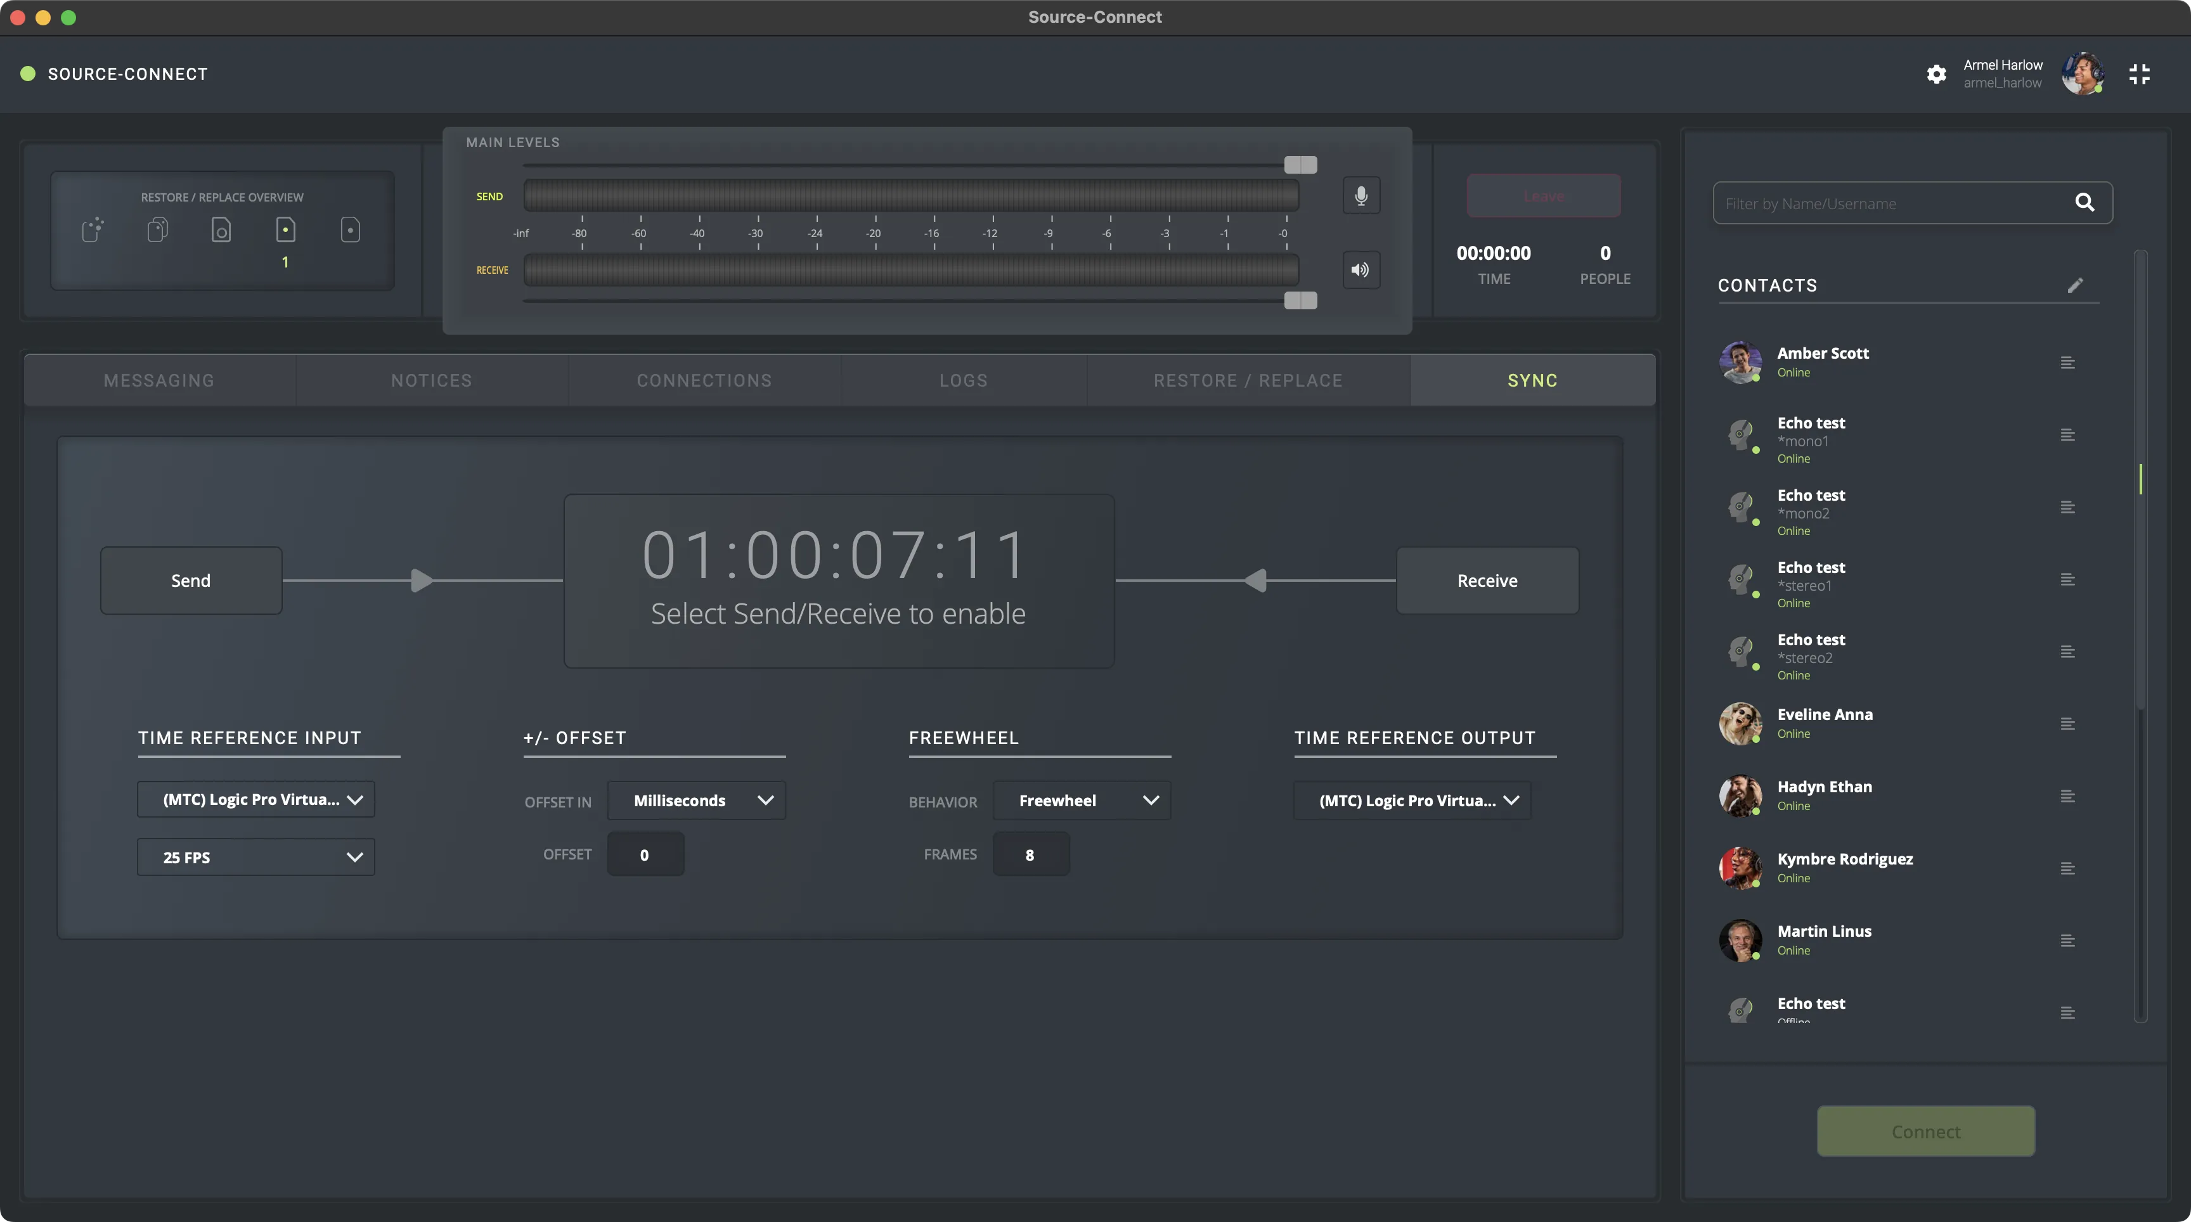Click Armel Harlow's profile picture
Image resolution: width=2191 pixels, height=1222 pixels.
(x=2082, y=73)
